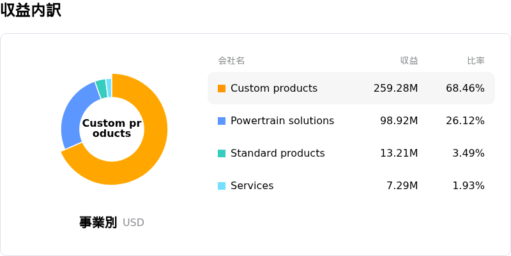Select the Services row label
Screen dimensions: 511x256
click(x=252, y=186)
